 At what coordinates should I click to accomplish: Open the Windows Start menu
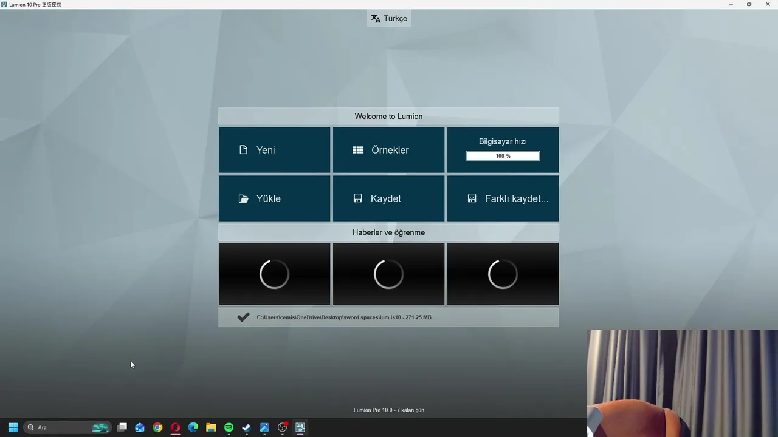[x=13, y=427]
